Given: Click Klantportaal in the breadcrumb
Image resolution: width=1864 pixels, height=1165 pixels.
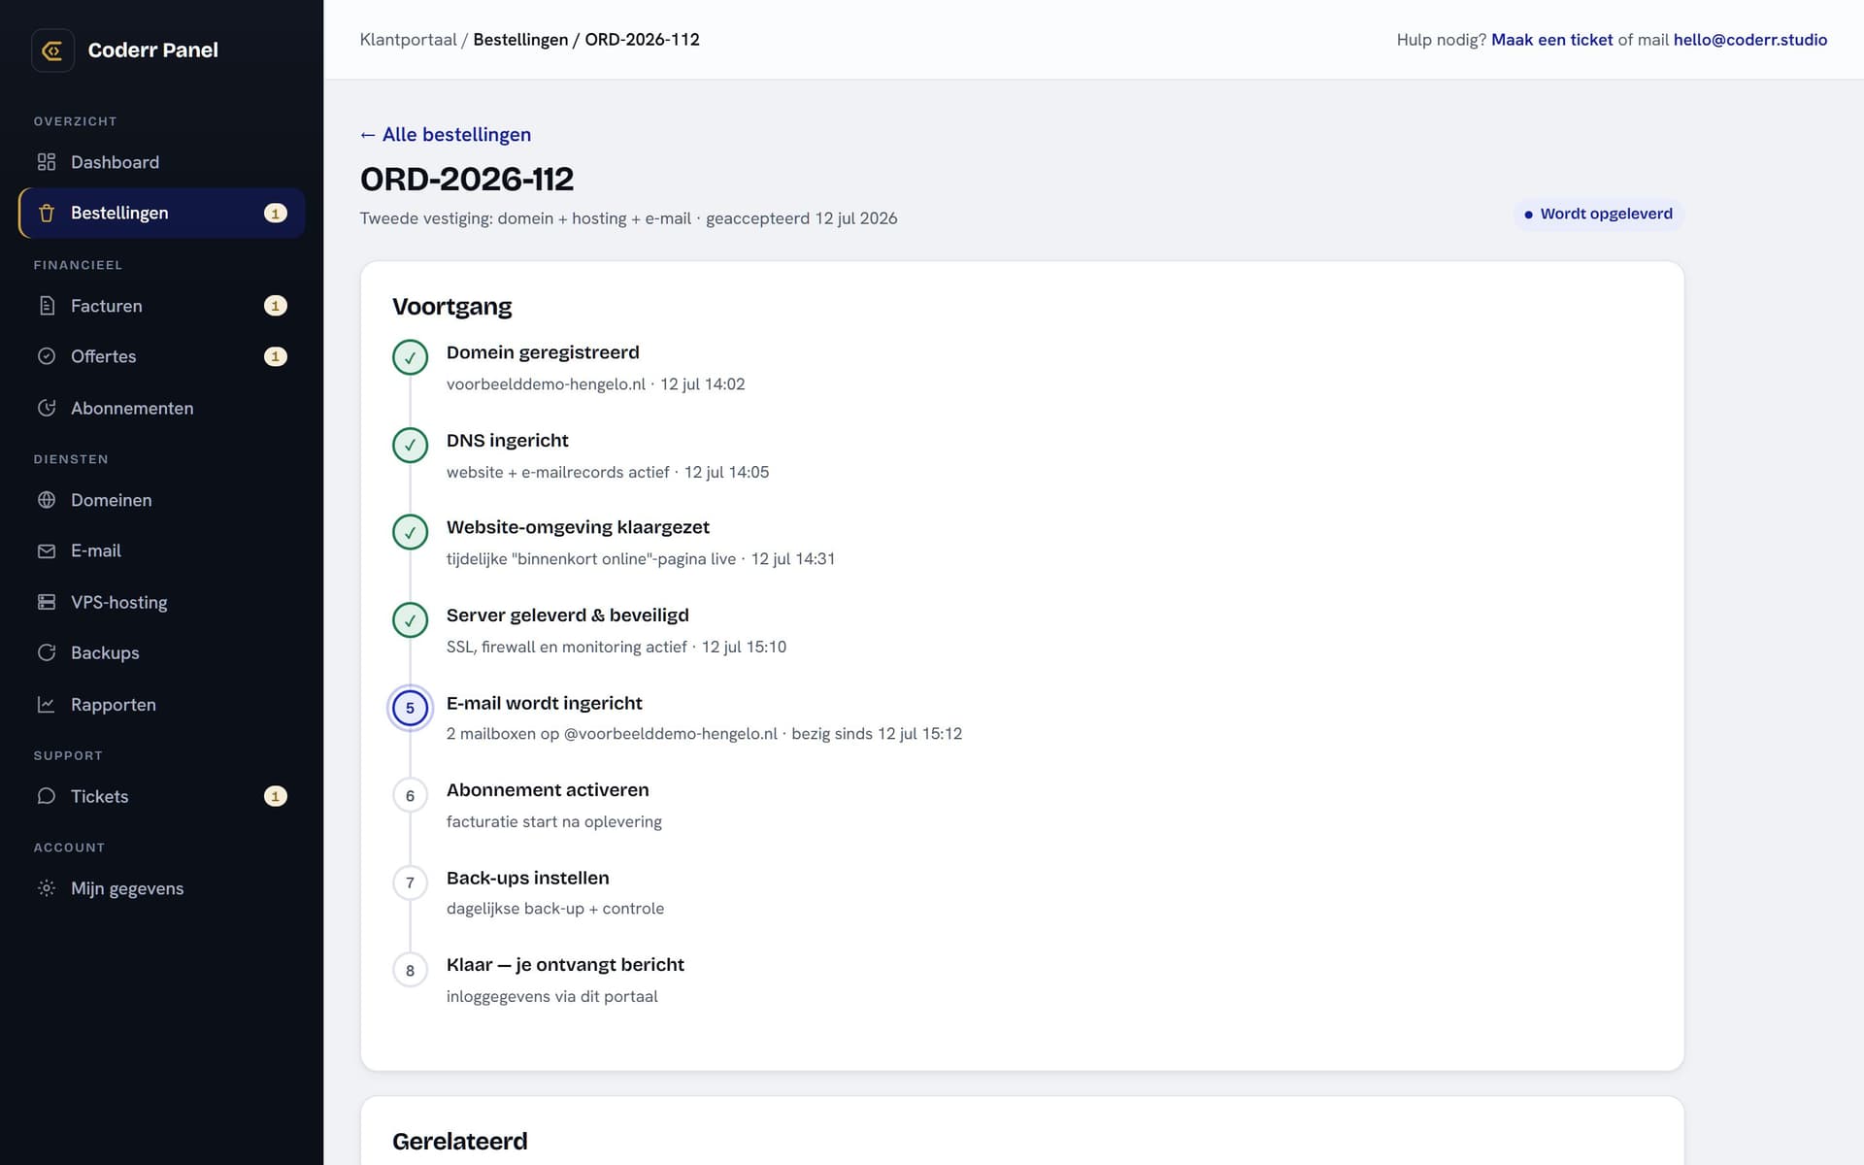Looking at the screenshot, I should point(408,40).
